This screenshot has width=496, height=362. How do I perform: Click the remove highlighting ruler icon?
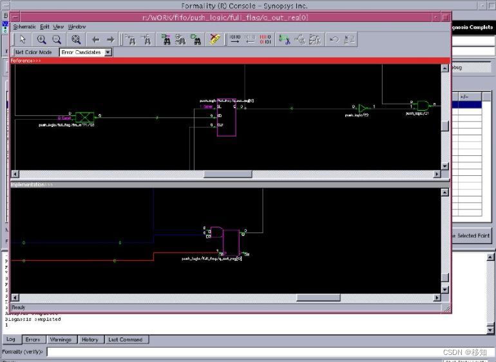click(x=215, y=39)
